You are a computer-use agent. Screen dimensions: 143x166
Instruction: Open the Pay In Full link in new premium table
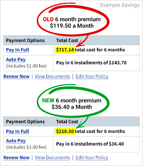[x=18, y=132]
